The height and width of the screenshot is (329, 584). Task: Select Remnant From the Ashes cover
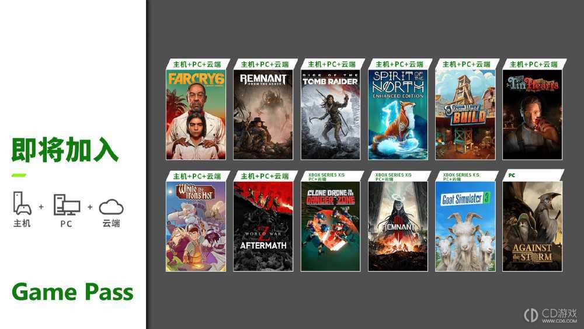263,115
